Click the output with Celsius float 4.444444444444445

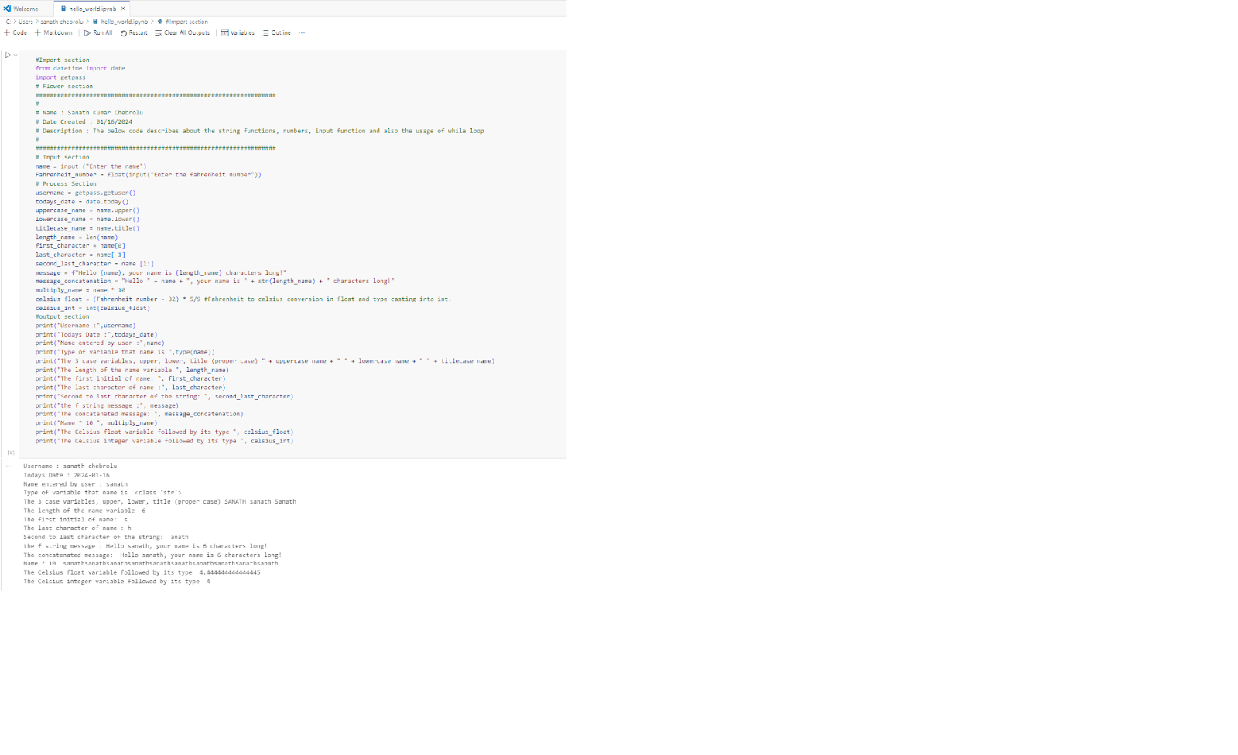142,572
